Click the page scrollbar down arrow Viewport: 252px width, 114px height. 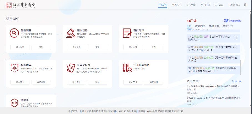tap(250, 105)
